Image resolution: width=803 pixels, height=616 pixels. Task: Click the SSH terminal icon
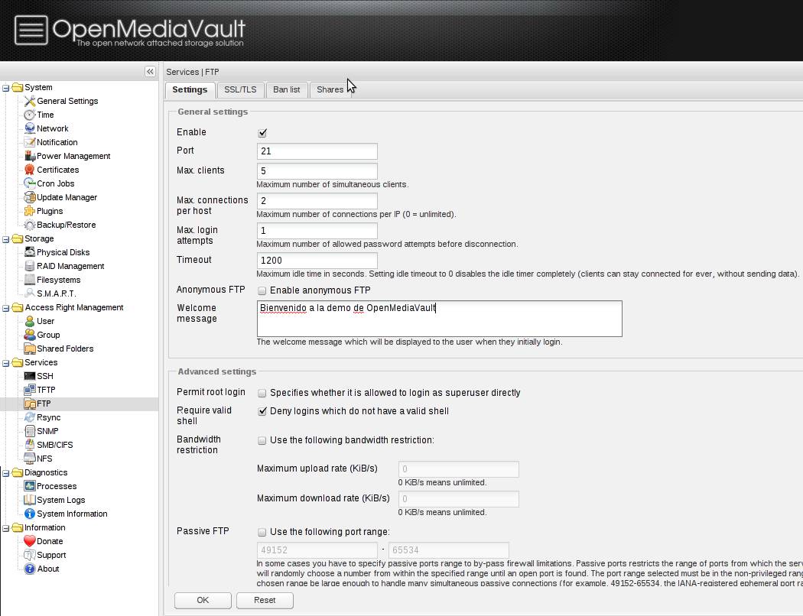30,376
